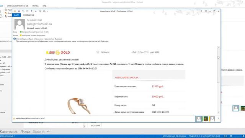This screenshot has width=245, height=138.
Task: Click message scrollbar down arrow
Action: pyautogui.click(x=218, y=113)
